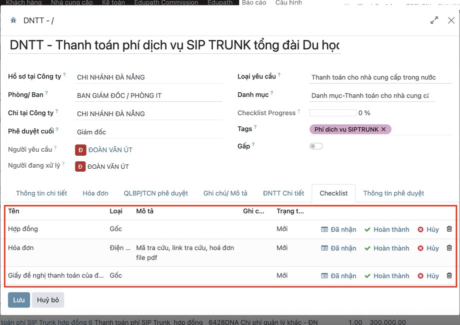This screenshot has height=325, width=460.
Task: Discard changes with Huỷ bỏ
Action: (x=48, y=300)
